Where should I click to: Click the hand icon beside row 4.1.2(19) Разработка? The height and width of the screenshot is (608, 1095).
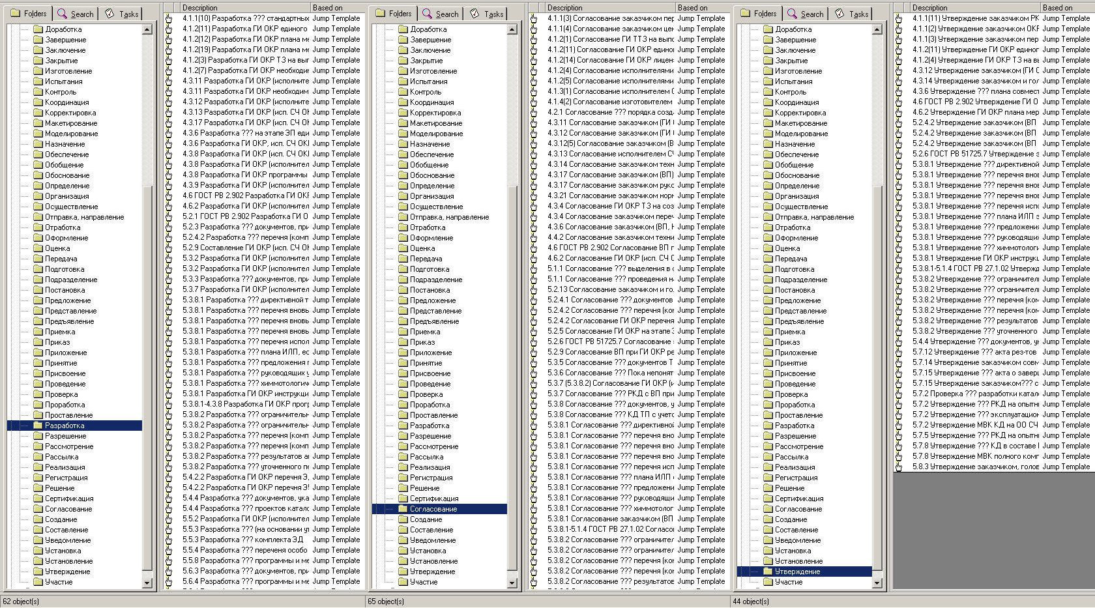click(169, 50)
